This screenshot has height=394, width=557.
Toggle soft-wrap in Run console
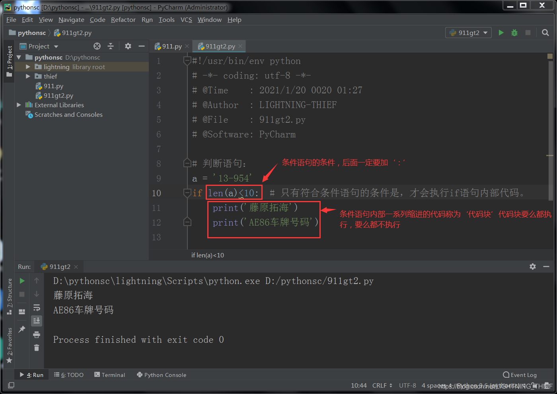pos(37,308)
